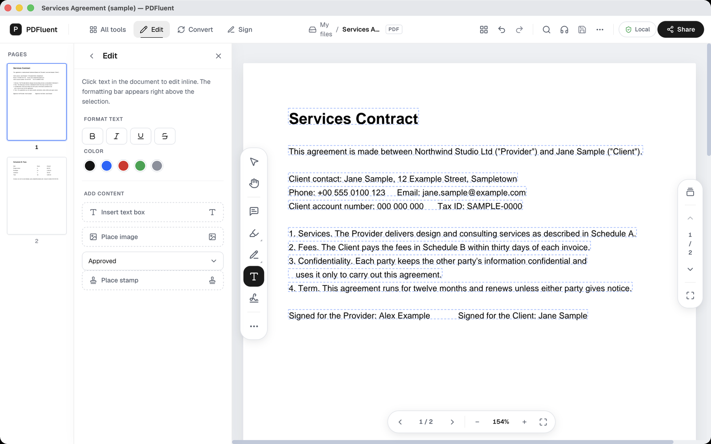
Task: Click the page stack icon in right rail
Action: pos(690,192)
